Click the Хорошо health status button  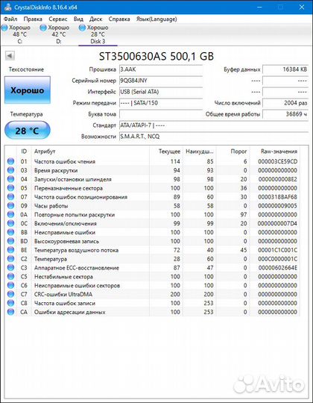coord(27,90)
